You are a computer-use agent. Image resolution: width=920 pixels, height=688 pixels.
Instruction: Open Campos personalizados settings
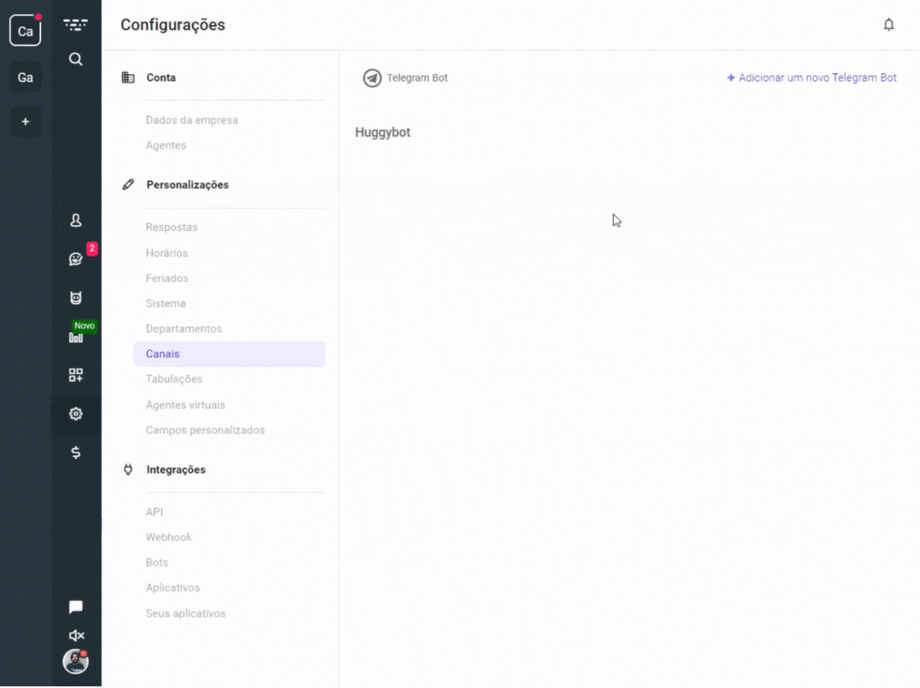point(206,431)
